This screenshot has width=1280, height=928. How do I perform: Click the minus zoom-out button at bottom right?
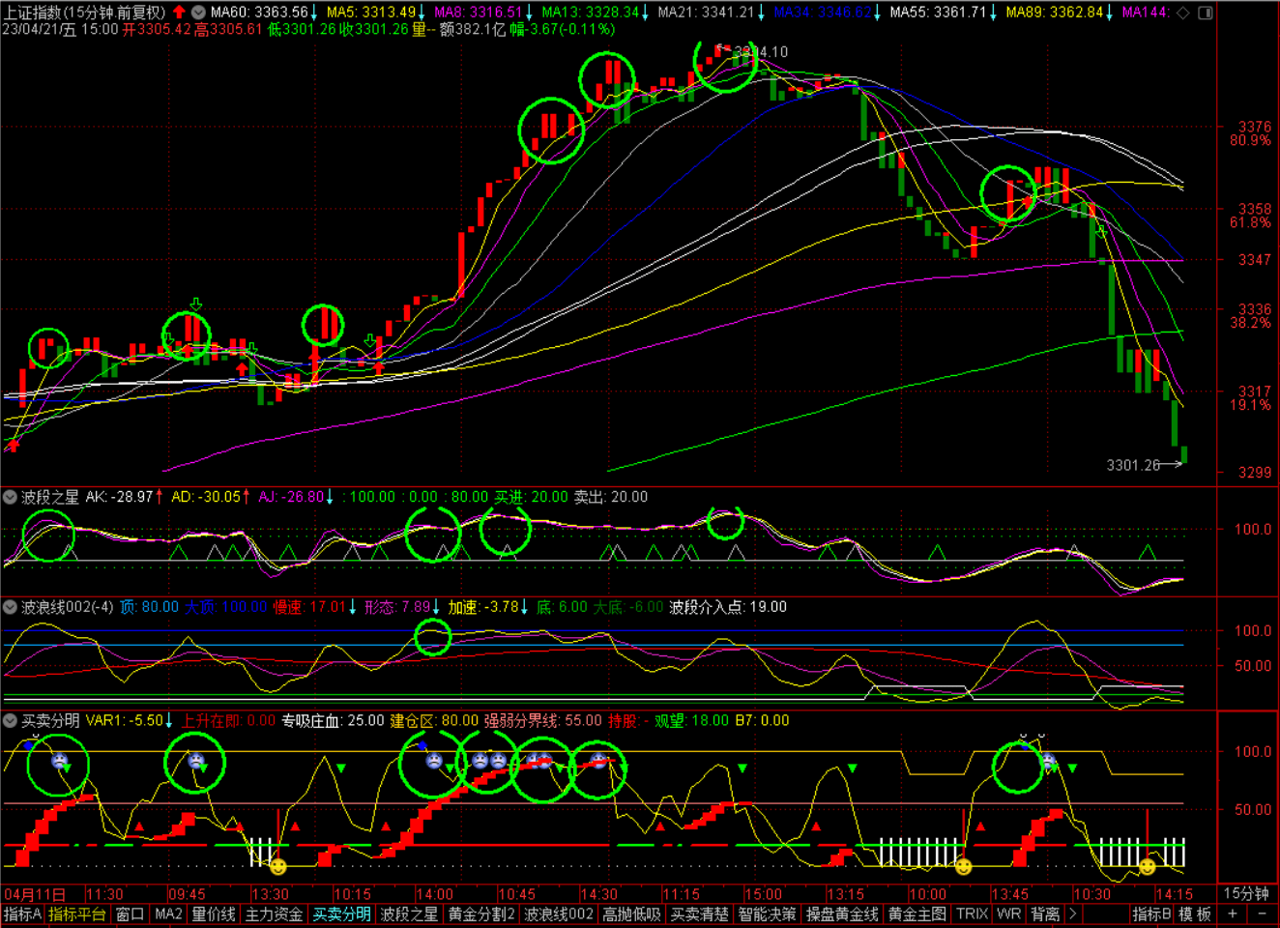[x=1263, y=913]
